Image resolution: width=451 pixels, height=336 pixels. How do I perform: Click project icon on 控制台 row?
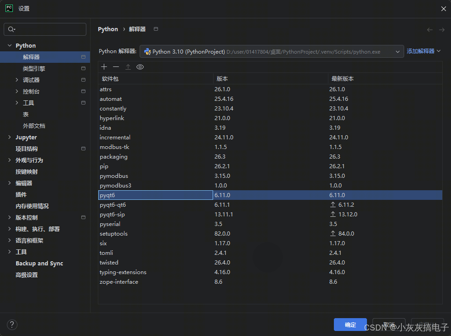83,91
